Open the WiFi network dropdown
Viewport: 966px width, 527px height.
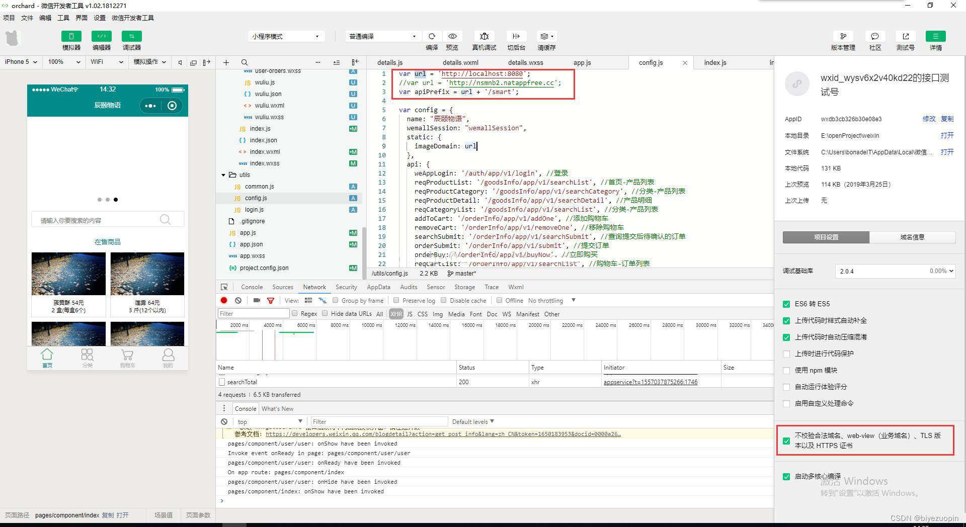point(107,62)
